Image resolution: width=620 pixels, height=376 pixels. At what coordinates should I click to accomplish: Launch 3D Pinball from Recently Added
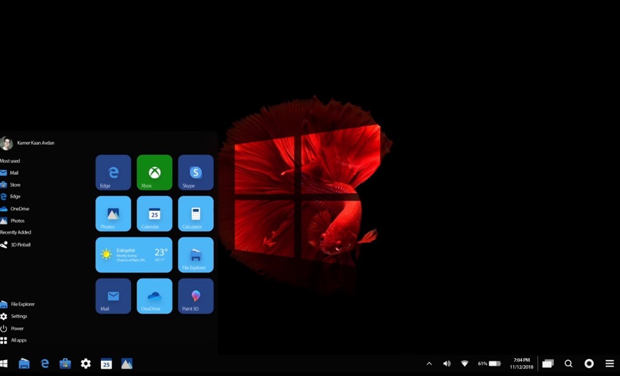pyautogui.click(x=15, y=245)
